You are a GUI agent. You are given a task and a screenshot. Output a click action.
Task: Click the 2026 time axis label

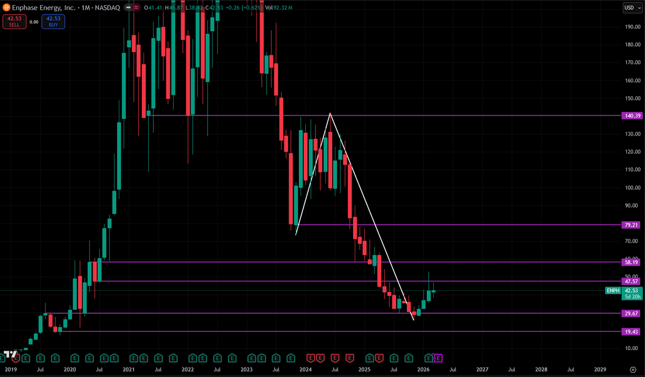[424, 370]
